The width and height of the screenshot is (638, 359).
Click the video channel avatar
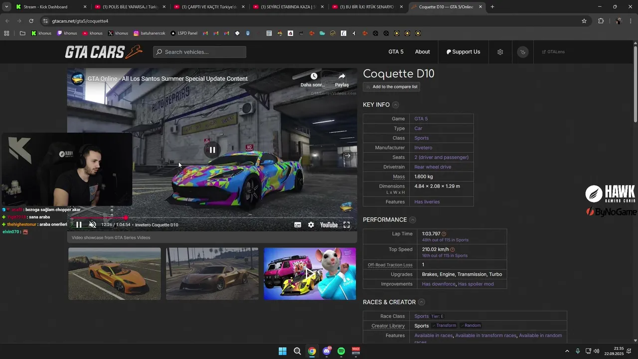77,79
